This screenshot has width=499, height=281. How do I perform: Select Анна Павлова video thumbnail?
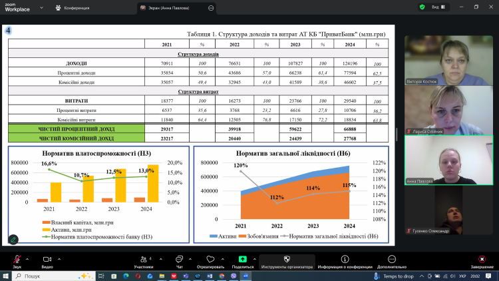click(448, 160)
